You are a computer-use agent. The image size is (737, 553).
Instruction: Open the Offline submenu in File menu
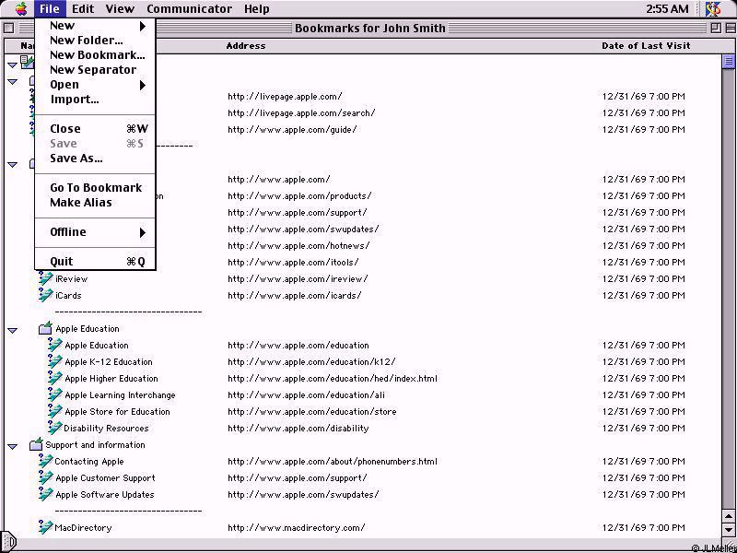(96, 232)
